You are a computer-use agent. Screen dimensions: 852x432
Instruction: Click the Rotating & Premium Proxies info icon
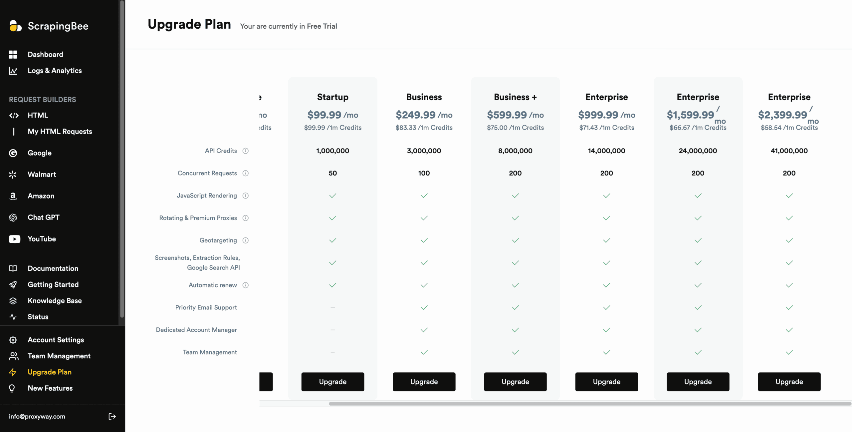[246, 218]
